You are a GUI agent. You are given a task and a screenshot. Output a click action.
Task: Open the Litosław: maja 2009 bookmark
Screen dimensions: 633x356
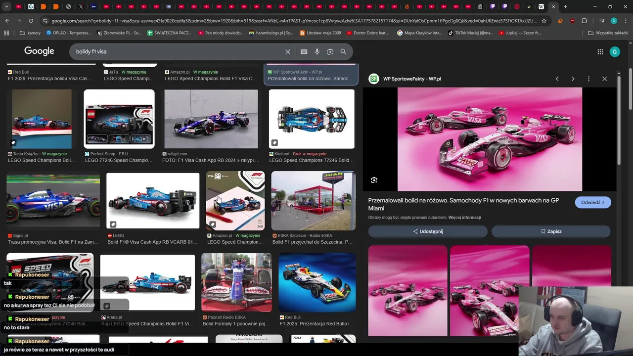[320, 33]
